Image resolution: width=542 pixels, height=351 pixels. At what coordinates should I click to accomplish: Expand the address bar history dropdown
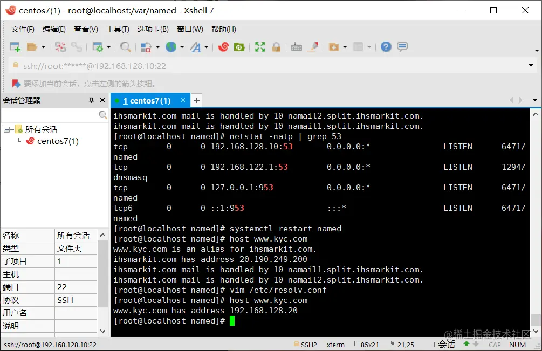531,65
